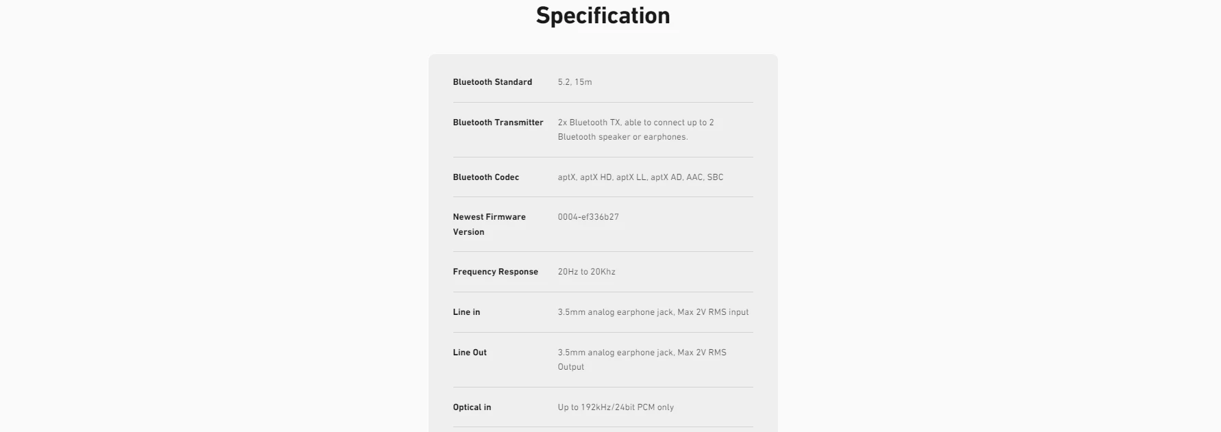
Task: Click AAC in the codec list
Action: tap(694, 177)
